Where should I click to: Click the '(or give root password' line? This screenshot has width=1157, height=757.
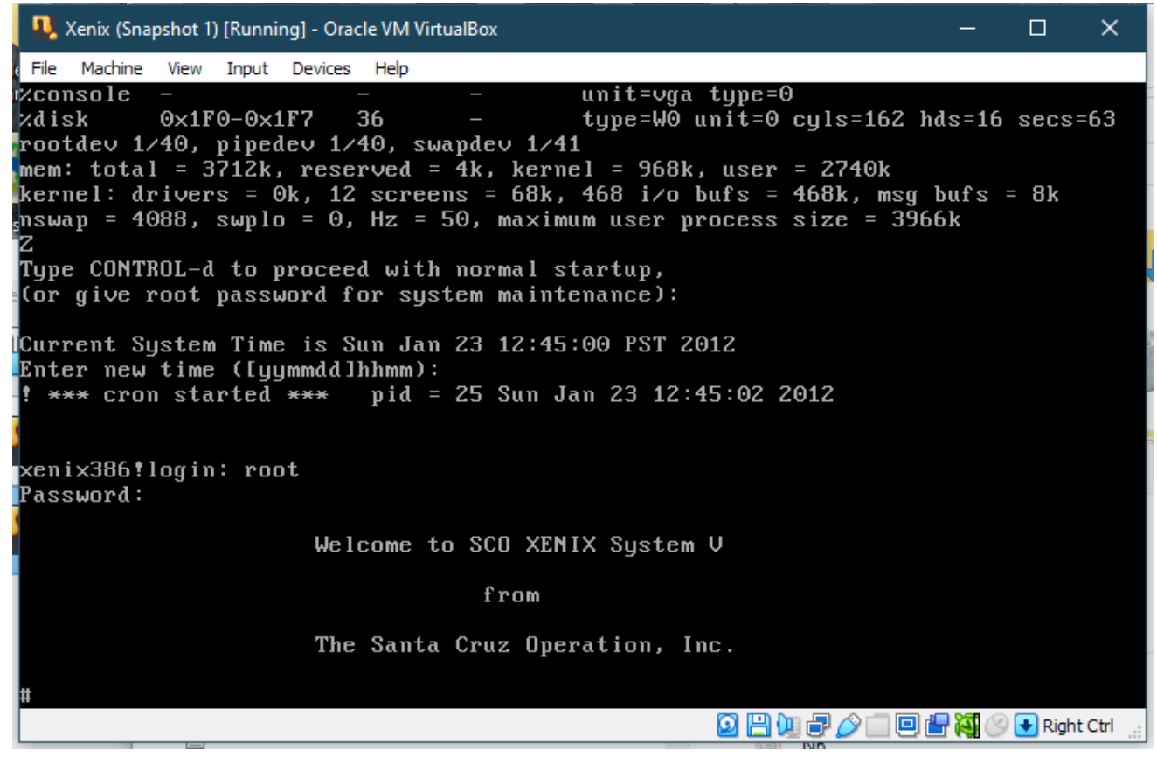(x=349, y=295)
